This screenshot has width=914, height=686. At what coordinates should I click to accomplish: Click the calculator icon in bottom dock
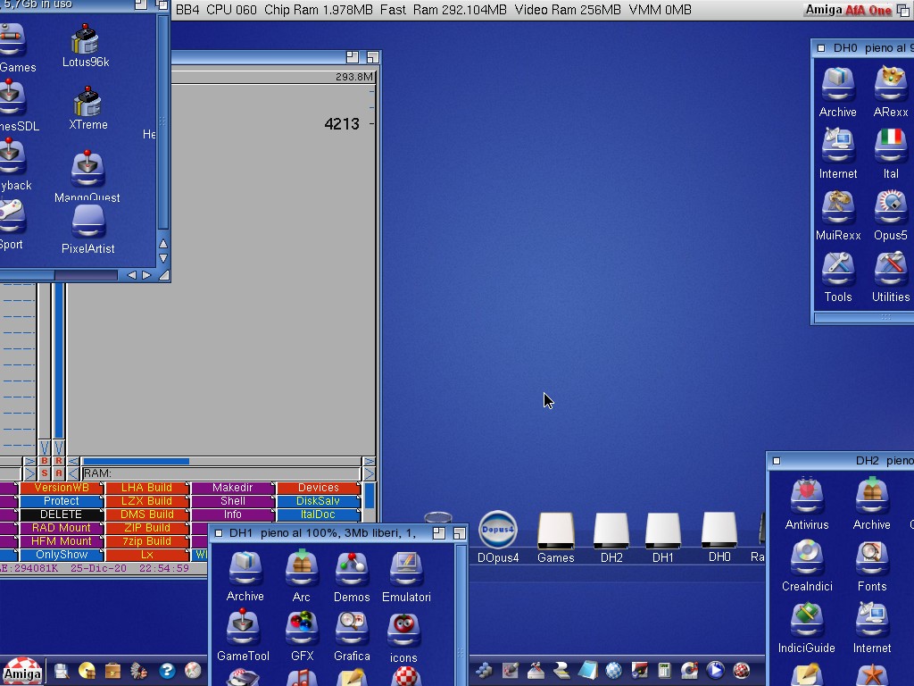[x=664, y=670]
